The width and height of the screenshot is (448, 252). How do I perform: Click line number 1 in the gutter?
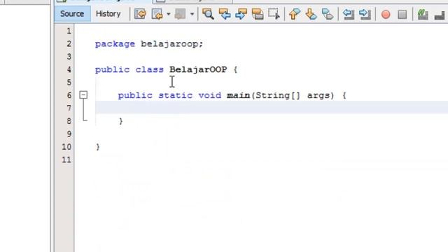click(x=69, y=31)
